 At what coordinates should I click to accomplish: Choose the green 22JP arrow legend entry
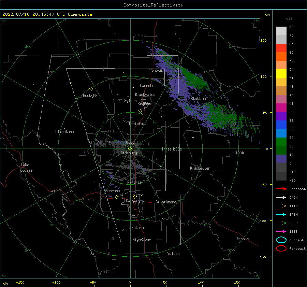pyautogui.click(x=281, y=223)
